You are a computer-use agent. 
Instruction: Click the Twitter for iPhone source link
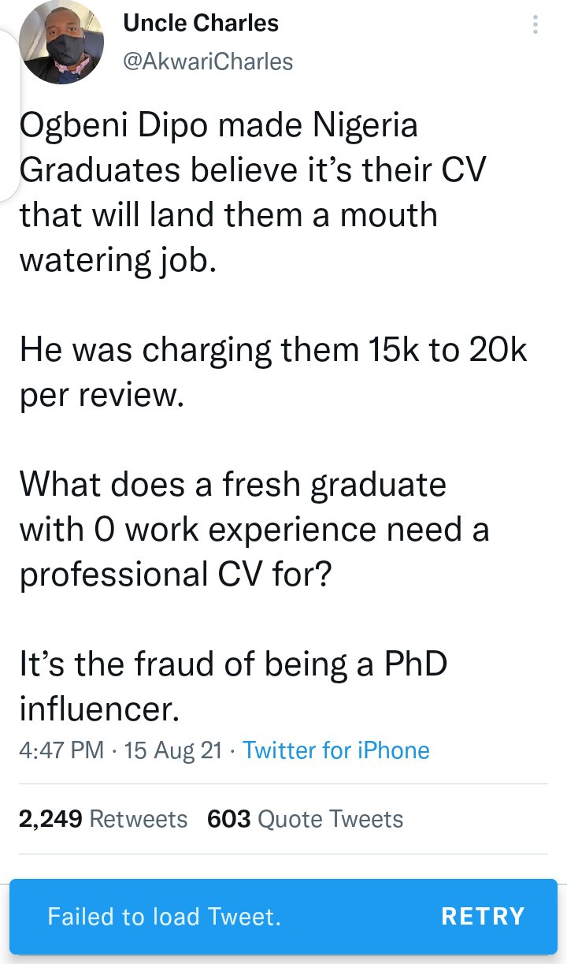[336, 750]
